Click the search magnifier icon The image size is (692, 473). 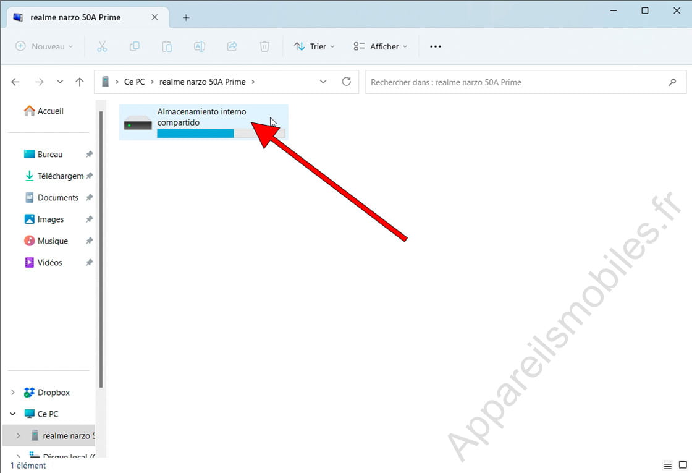(672, 82)
